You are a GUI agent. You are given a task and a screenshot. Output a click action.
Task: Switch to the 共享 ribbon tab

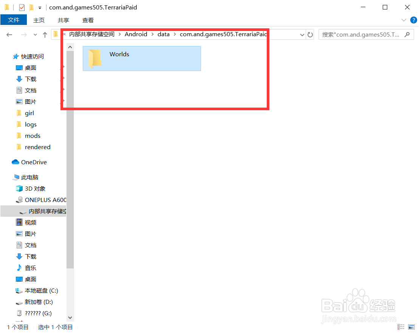[x=63, y=20]
